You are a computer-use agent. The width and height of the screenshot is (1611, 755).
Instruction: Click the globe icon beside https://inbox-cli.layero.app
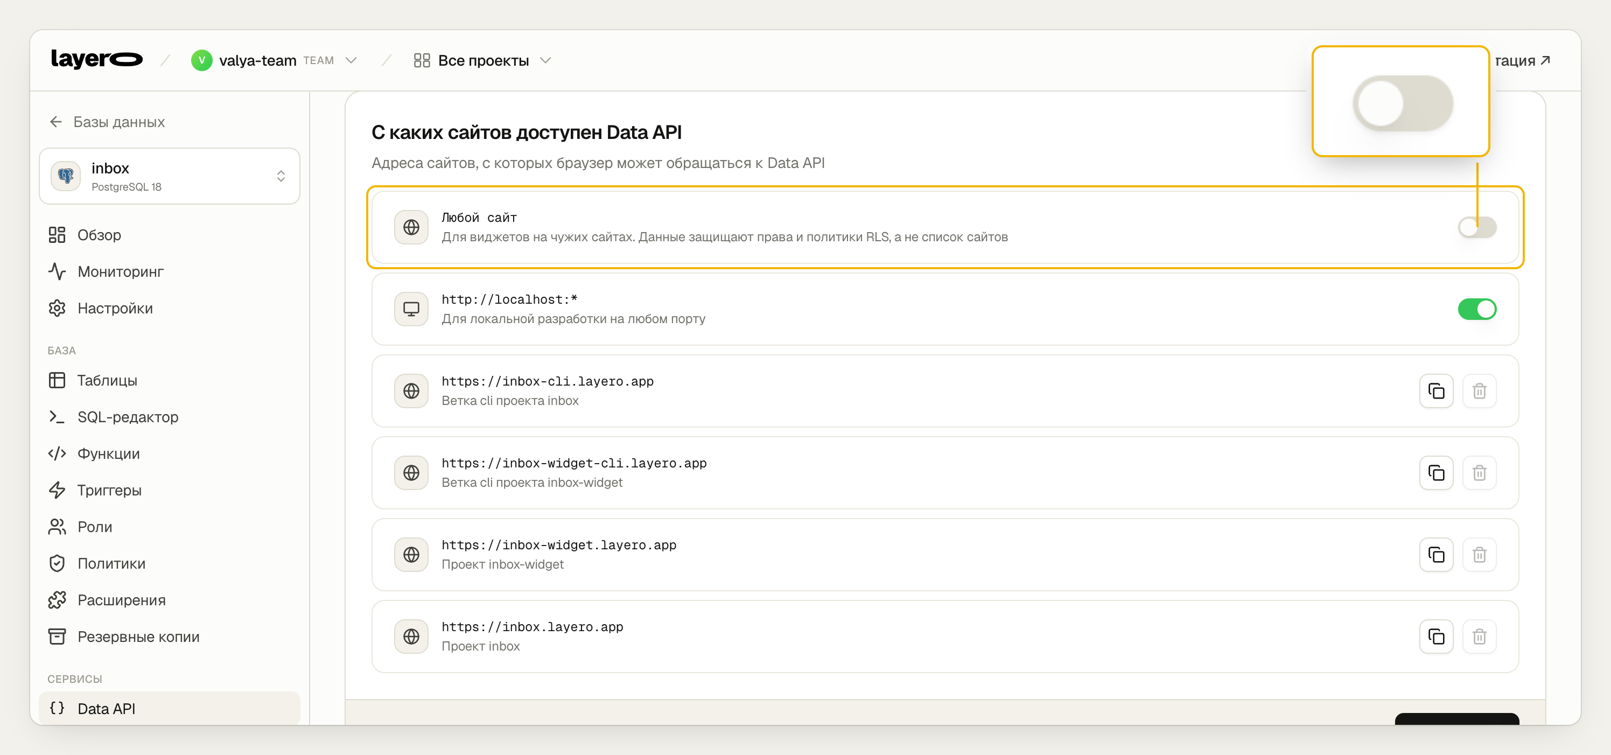point(411,391)
